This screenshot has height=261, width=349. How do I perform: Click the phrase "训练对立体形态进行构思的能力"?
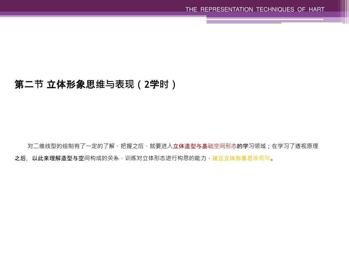coord(166,158)
